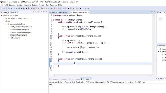This screenshot has height=93, width=166.
Task: Collapse main method at line 4
Action: (53, 22)
